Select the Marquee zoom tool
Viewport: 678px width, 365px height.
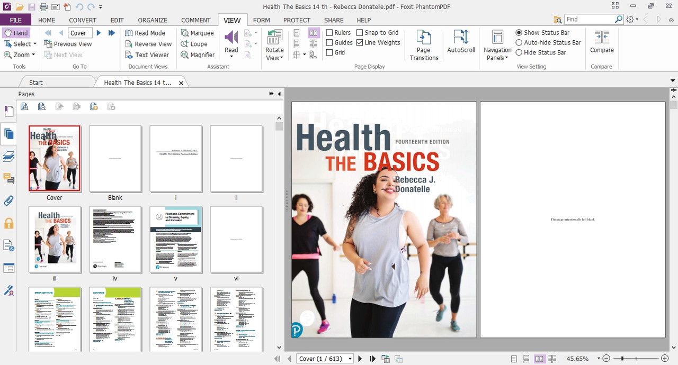(197, 33)
